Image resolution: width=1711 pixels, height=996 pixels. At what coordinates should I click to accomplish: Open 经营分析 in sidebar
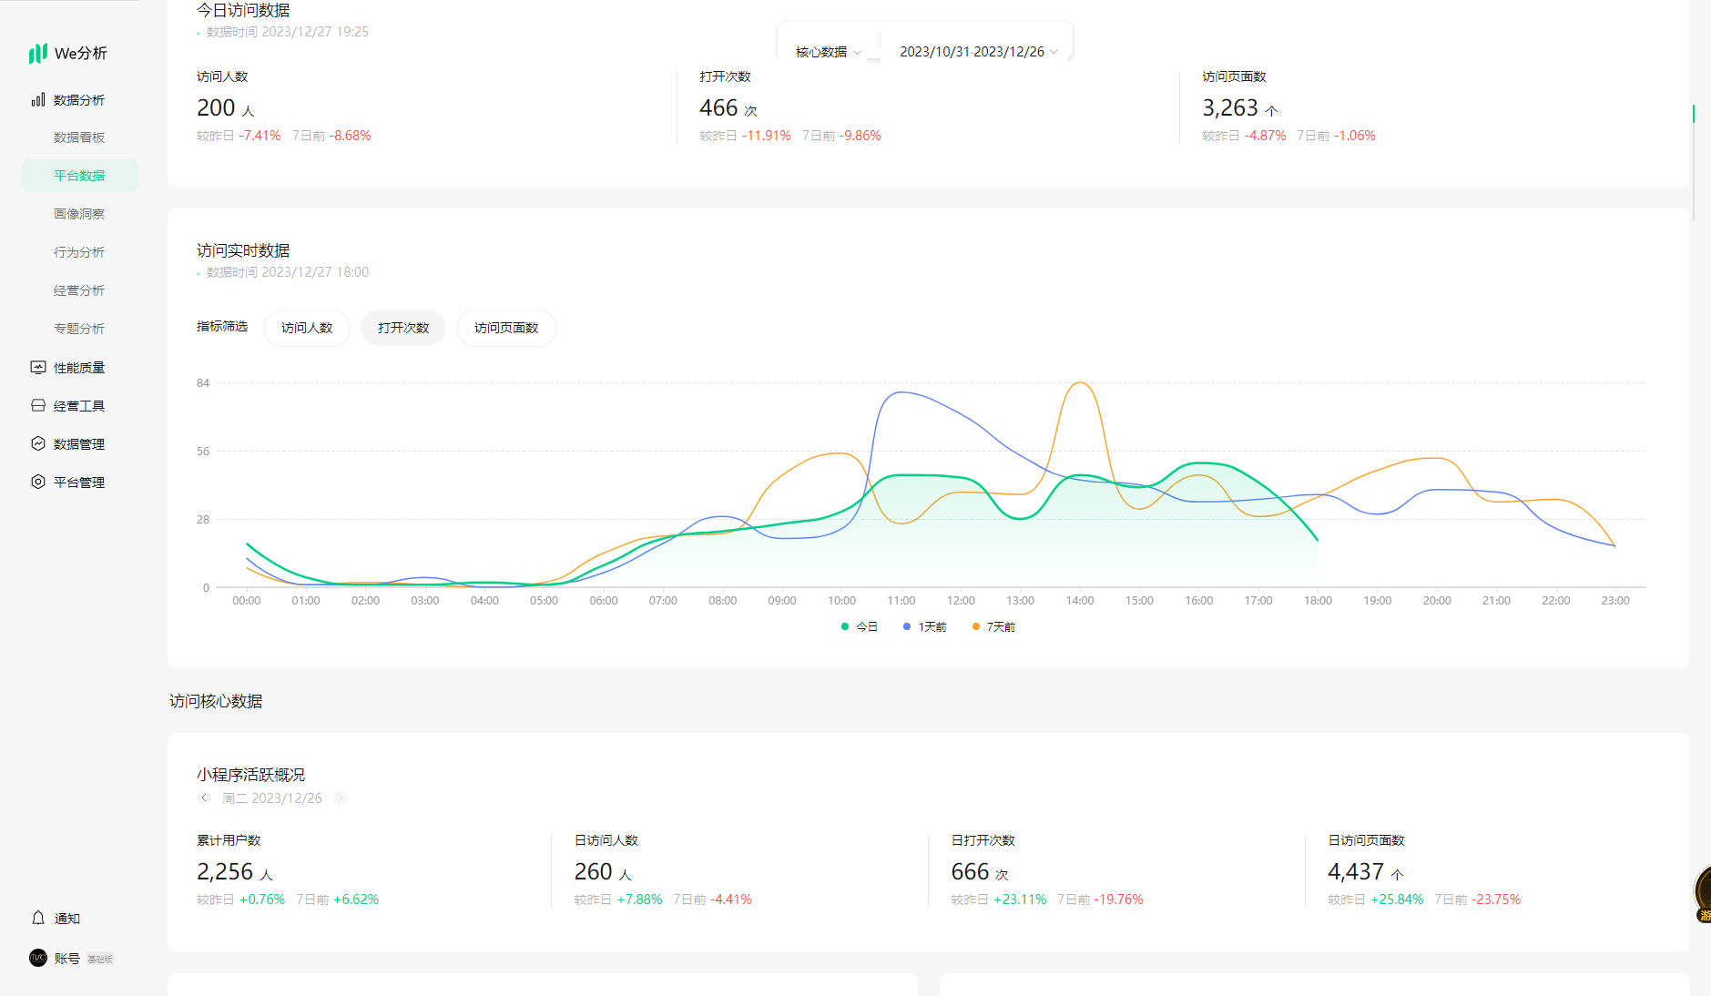[79, 290]
